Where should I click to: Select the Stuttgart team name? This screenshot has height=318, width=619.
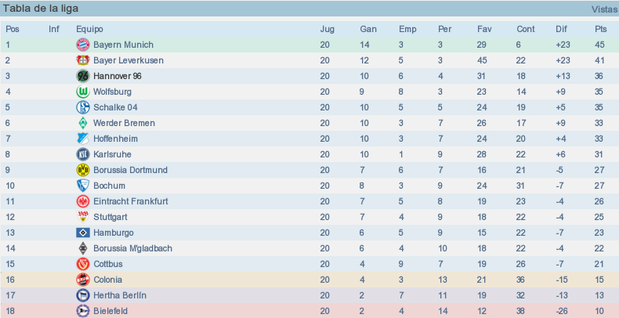tap(110, 217)
